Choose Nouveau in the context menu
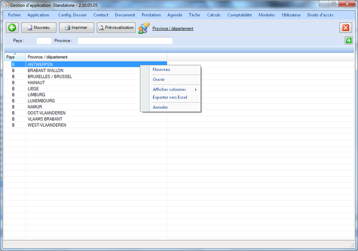 point(161,70)
